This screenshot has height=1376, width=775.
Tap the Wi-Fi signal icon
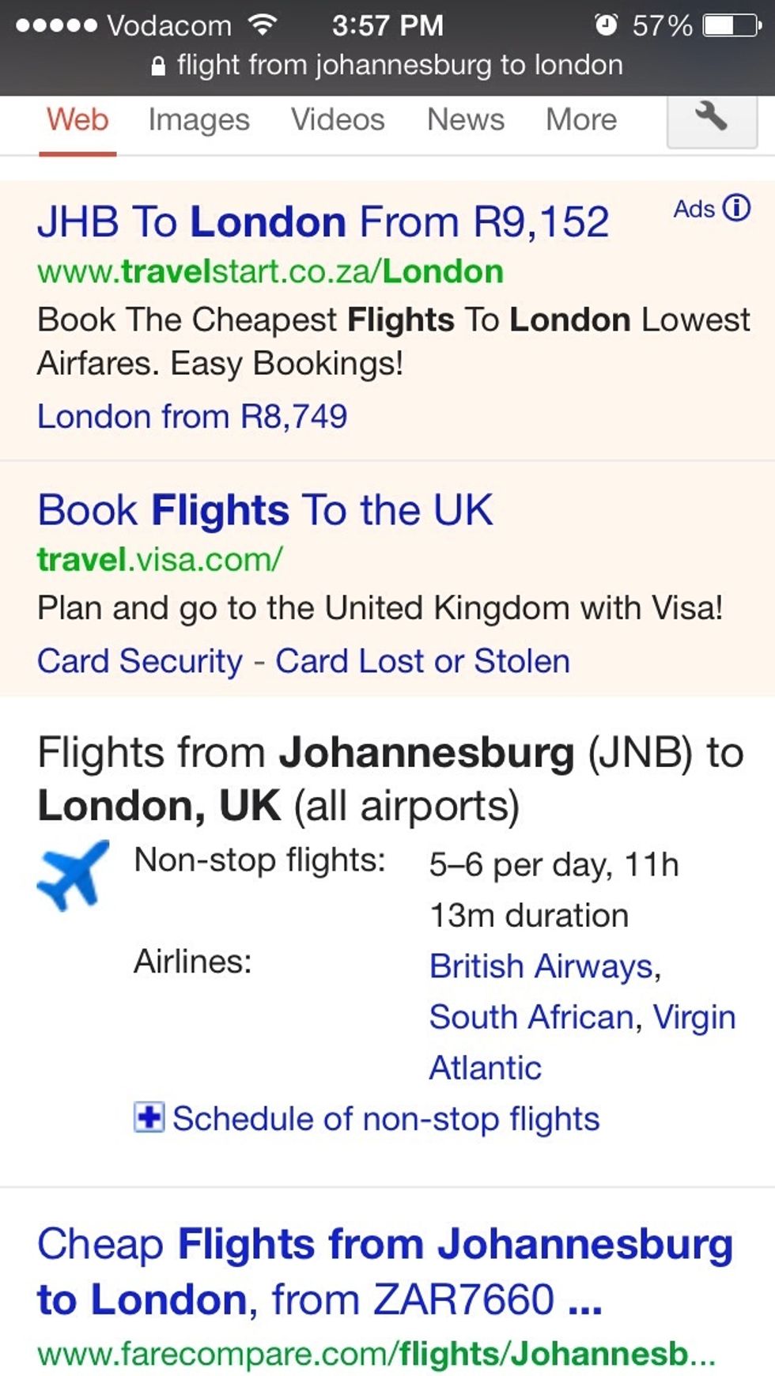[x=262, y=25]
